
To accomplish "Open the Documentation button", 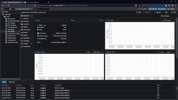I will coord(142,9).
